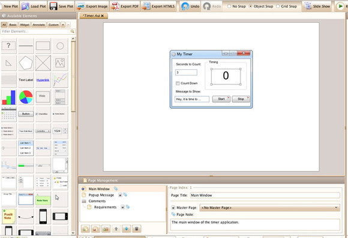Click the New Plot toolbar button
Screen dimensions: 348x238
coord(10,6)
